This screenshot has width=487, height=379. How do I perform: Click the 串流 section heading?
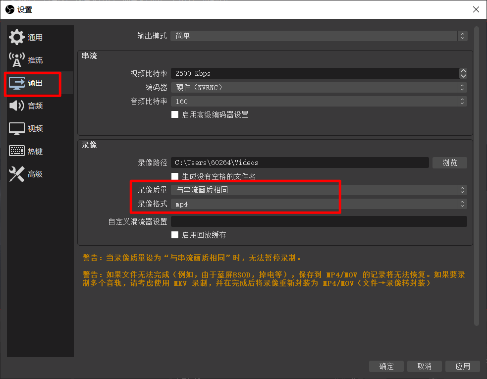tap(89, 55)
